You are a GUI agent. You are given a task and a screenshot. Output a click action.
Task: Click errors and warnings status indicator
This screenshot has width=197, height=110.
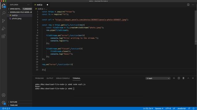6,108
